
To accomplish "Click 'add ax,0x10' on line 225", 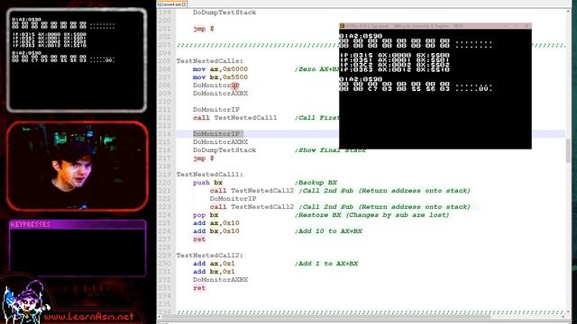I will 216,223.
